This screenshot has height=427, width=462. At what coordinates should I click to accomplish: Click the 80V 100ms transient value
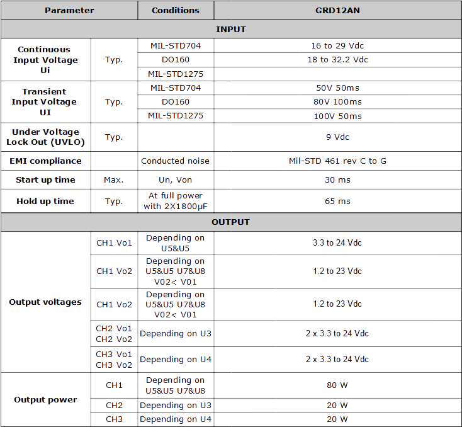(337, 102)
